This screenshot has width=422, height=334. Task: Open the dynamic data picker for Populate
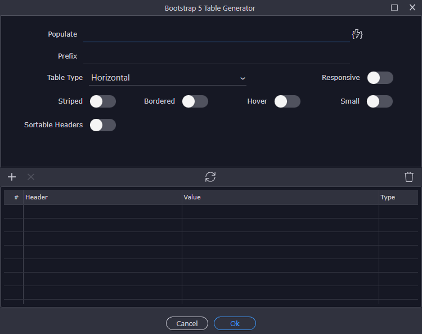tap(357, 34)
